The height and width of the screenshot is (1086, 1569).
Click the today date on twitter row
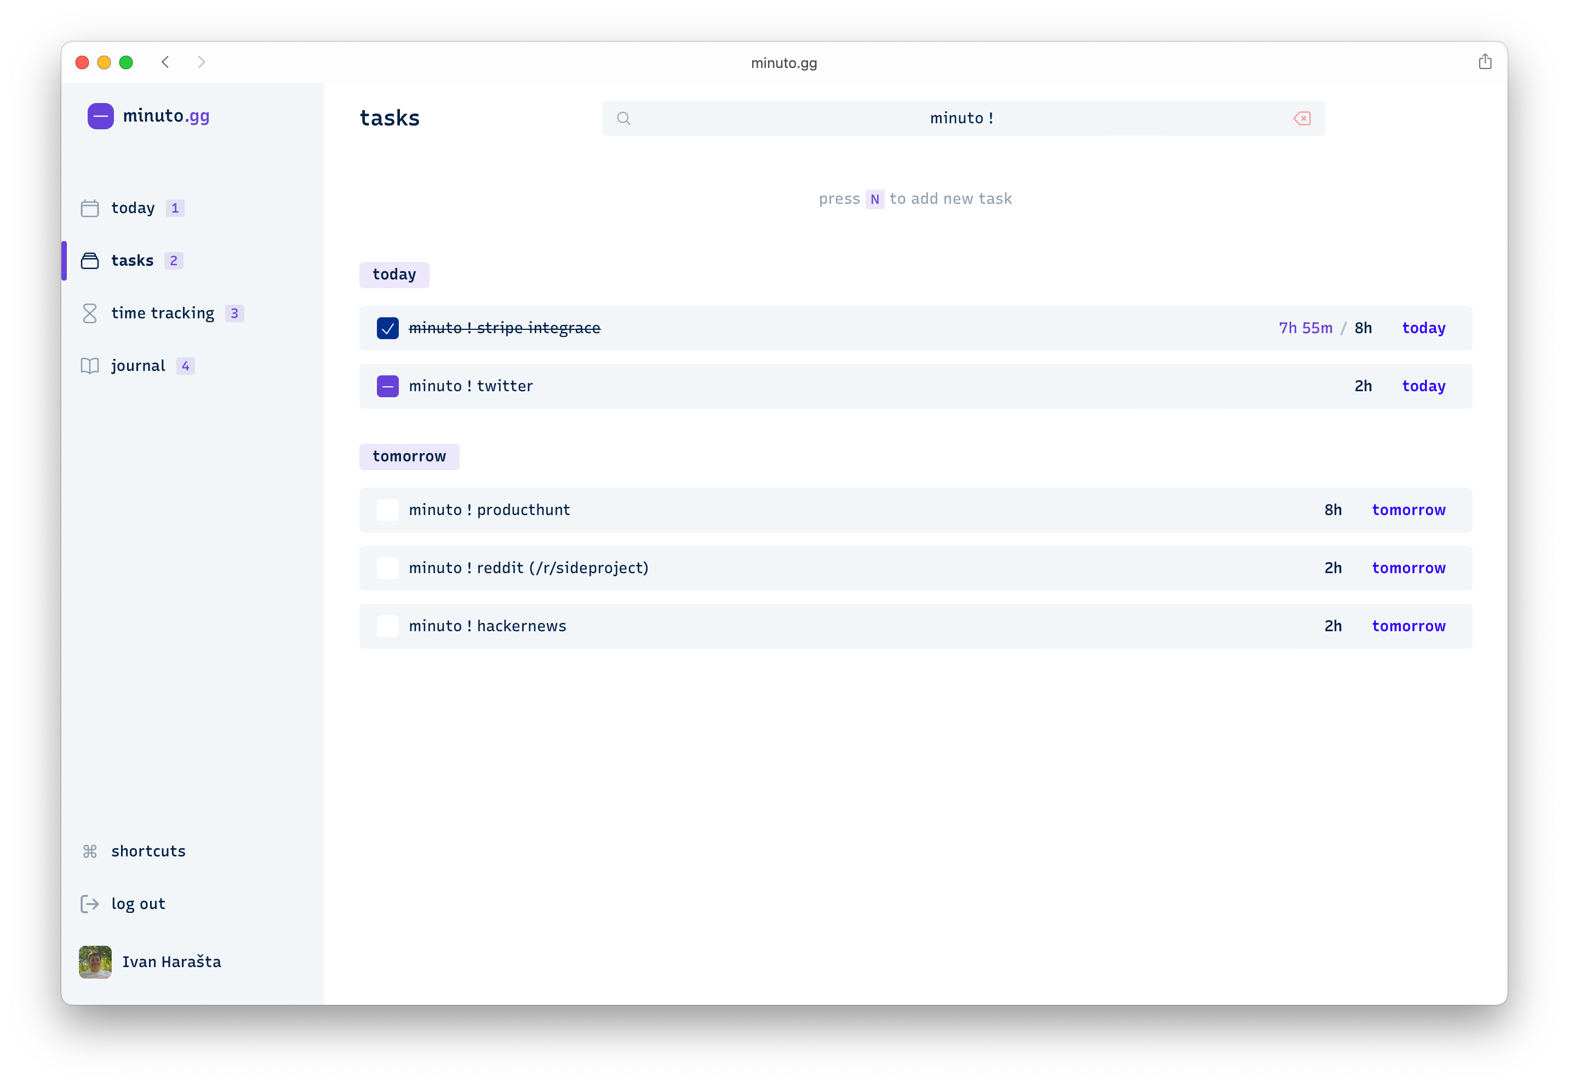click(x=1423, y=386)
